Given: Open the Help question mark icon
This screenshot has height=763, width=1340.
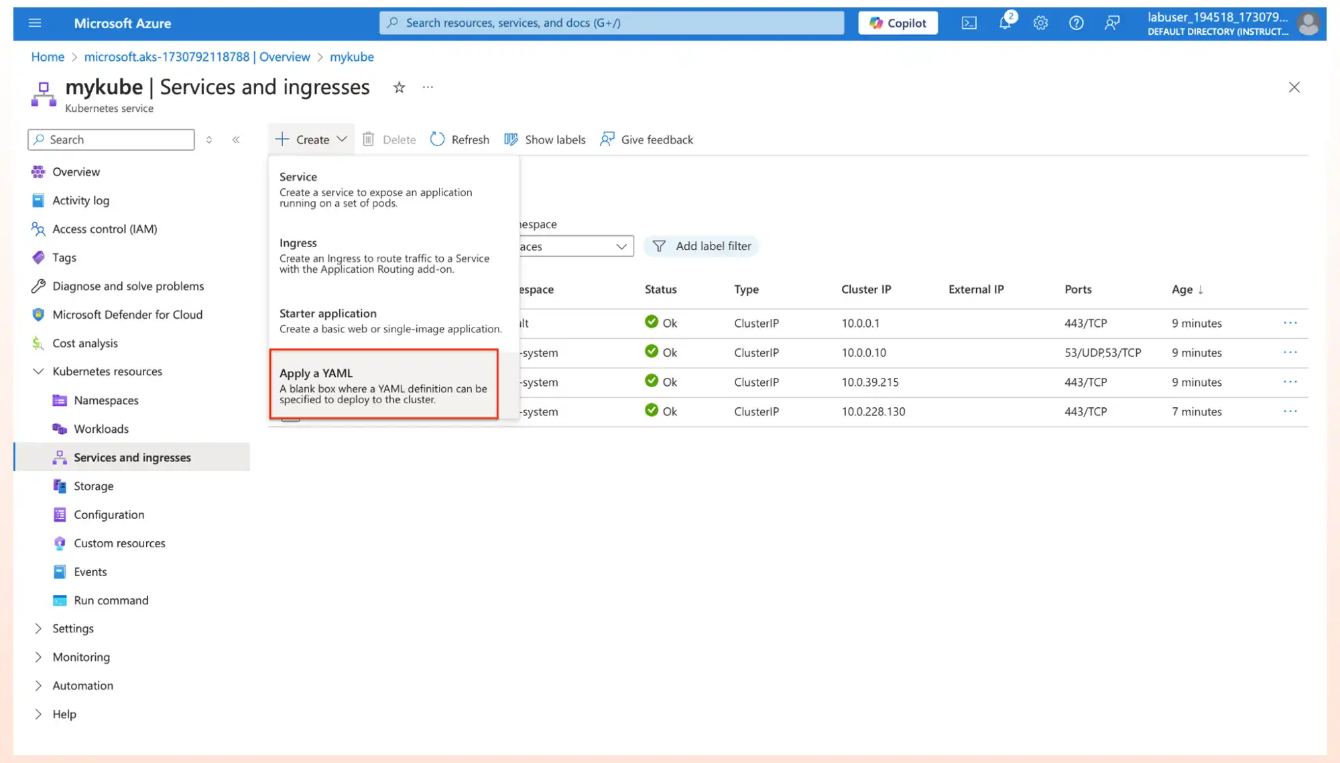Looking at the screenshot, I should point(1076,23).
